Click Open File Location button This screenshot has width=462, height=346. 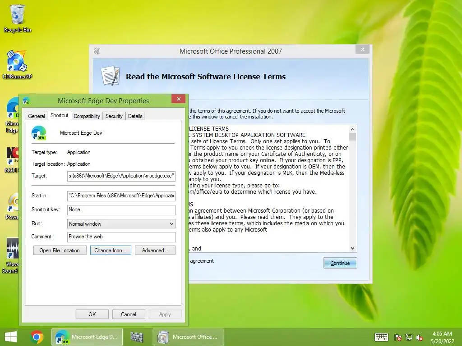60,250
